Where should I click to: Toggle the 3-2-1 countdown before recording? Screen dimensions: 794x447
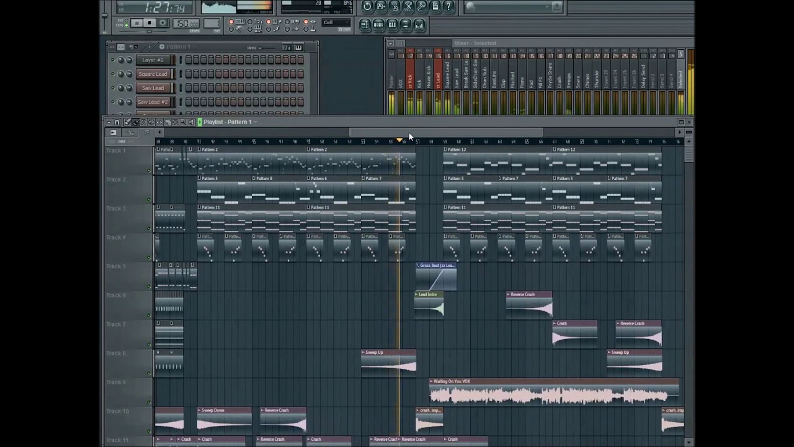(x=250, y=21)
